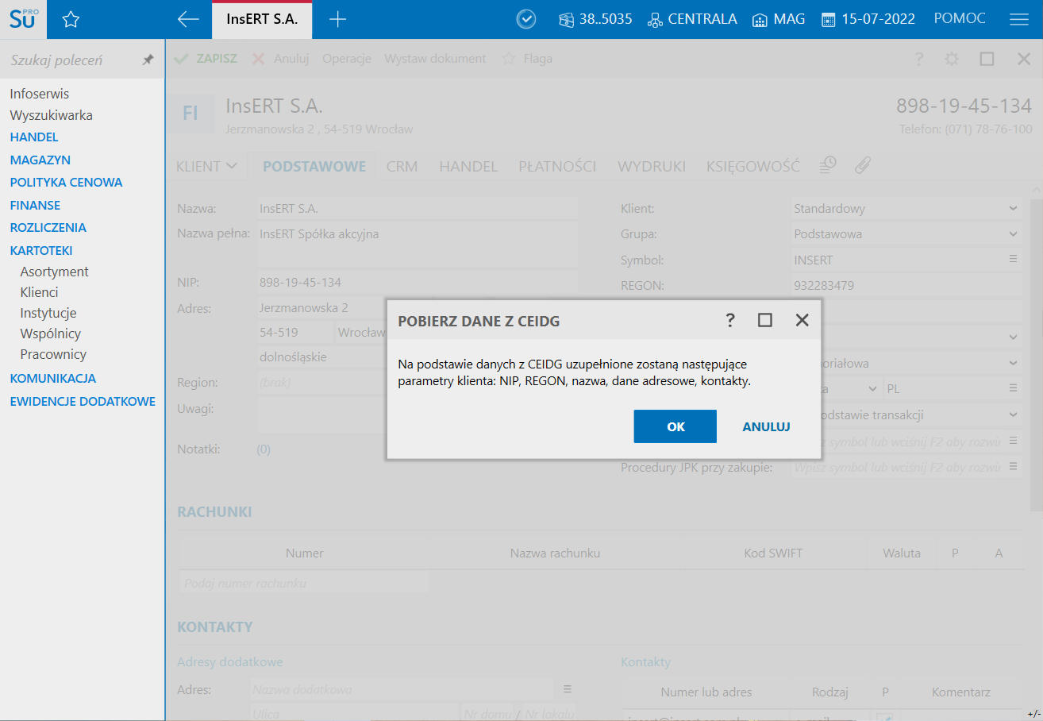
Task: Open the POMOC help menu
Action: (x=960, y=19)
